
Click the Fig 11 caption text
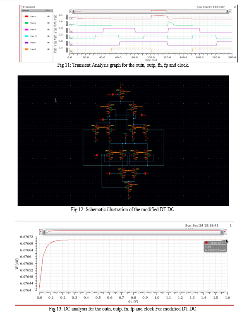[x=123, y=65]
